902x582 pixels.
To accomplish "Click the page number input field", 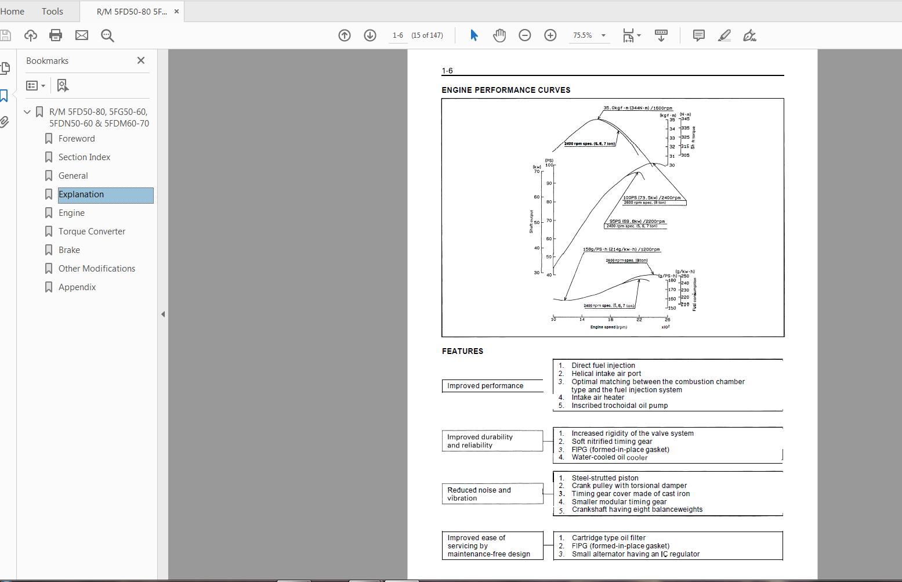I will tap(398, 35).
